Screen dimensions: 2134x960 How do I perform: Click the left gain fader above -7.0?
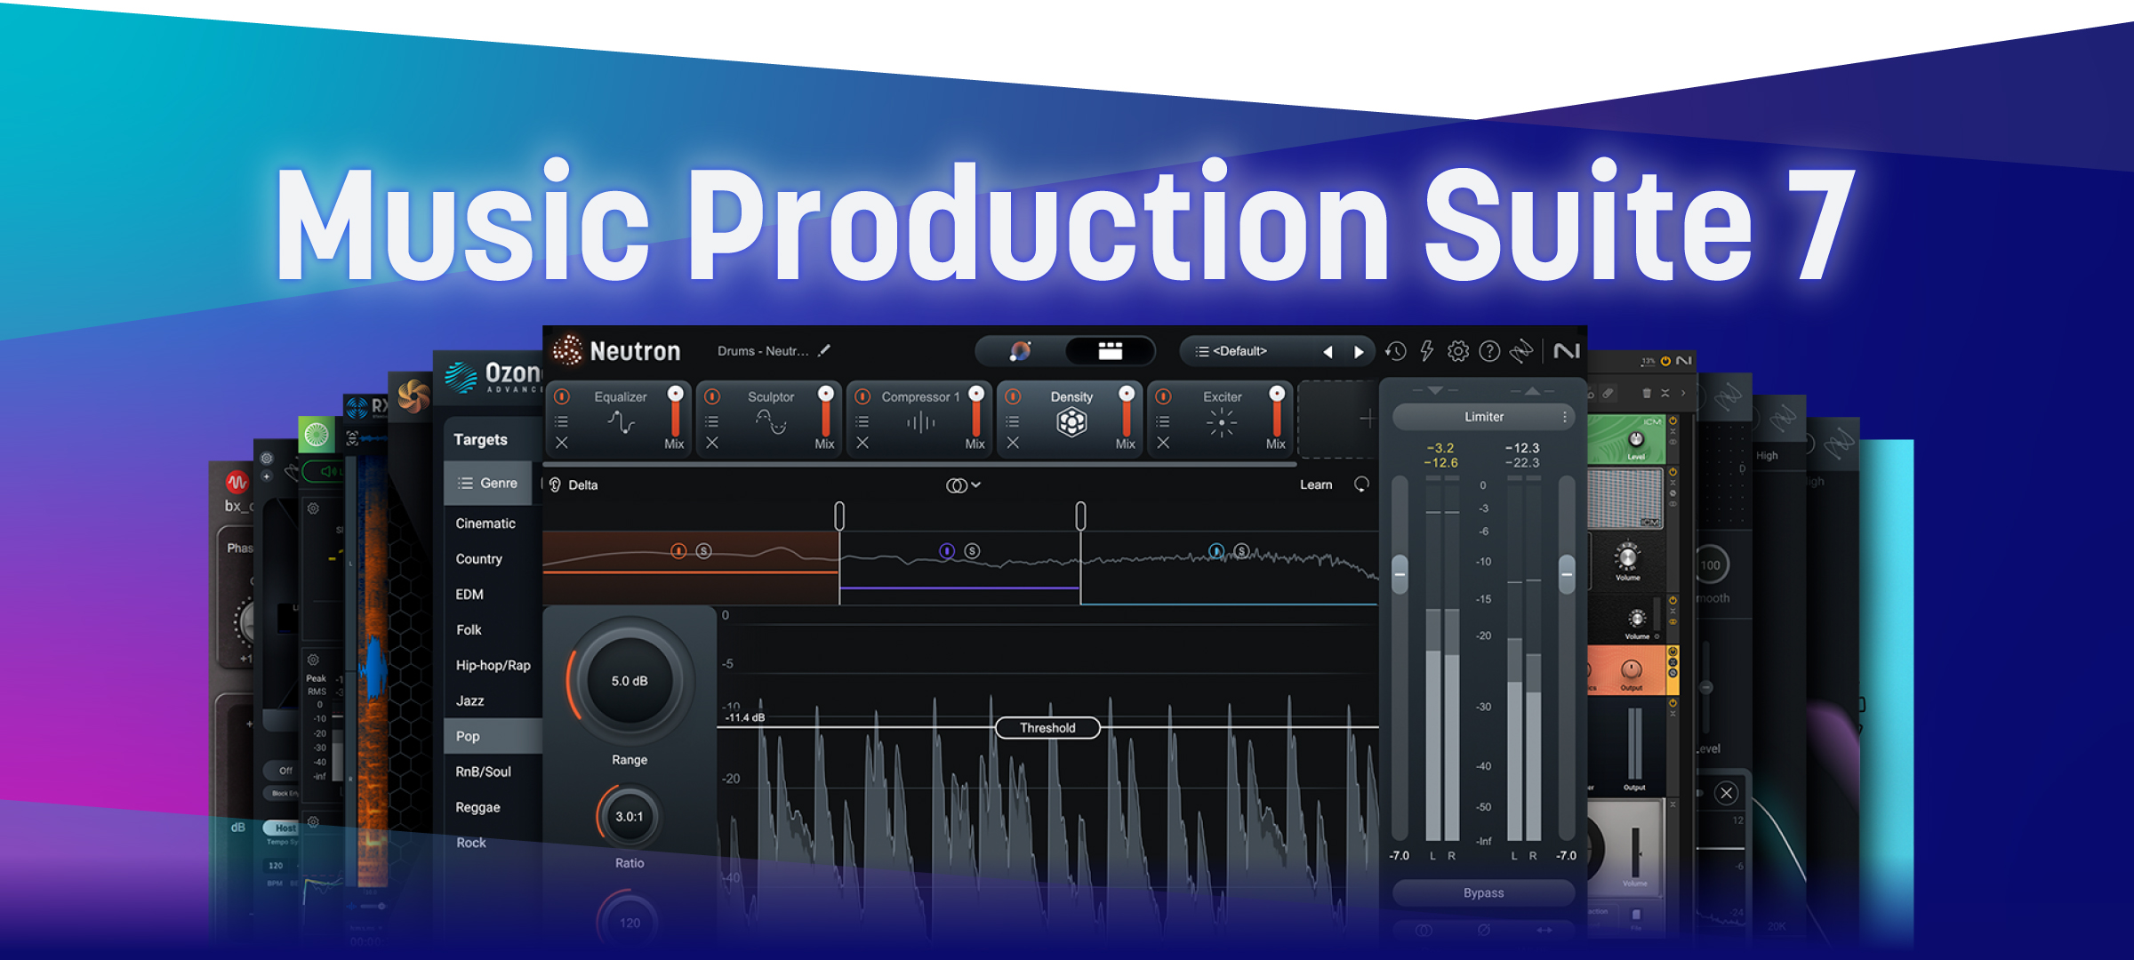1400,574
